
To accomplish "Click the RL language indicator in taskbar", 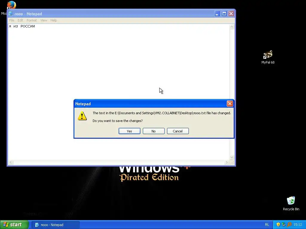I will 267,225.
